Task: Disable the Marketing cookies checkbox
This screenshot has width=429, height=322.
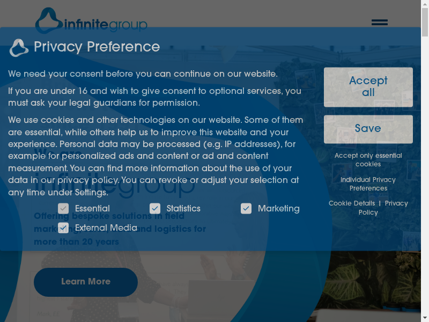Action: pyautogui.click(x=246, y=208)
